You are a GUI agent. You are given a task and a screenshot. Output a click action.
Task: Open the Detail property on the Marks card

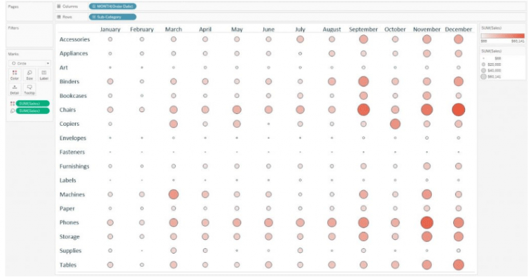point(14,89)
